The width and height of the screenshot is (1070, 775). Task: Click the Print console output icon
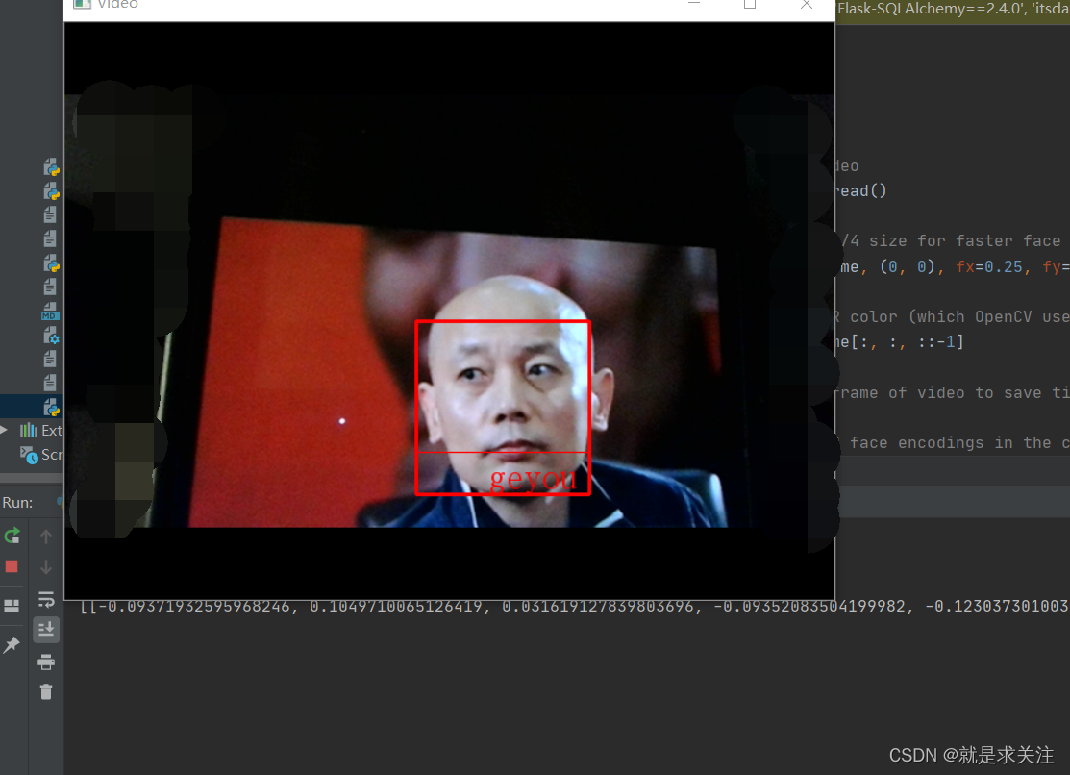[x=46, y=661]
